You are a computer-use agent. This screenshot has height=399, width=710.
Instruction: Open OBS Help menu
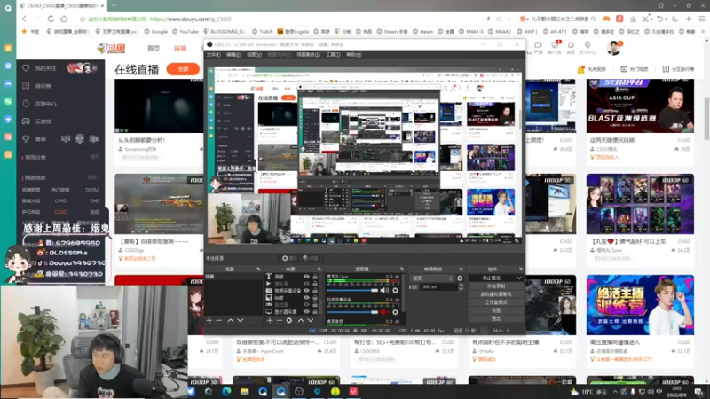[x=353, y=55]
